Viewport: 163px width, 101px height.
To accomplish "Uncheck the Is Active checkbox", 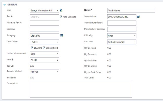I will [32, 48].
